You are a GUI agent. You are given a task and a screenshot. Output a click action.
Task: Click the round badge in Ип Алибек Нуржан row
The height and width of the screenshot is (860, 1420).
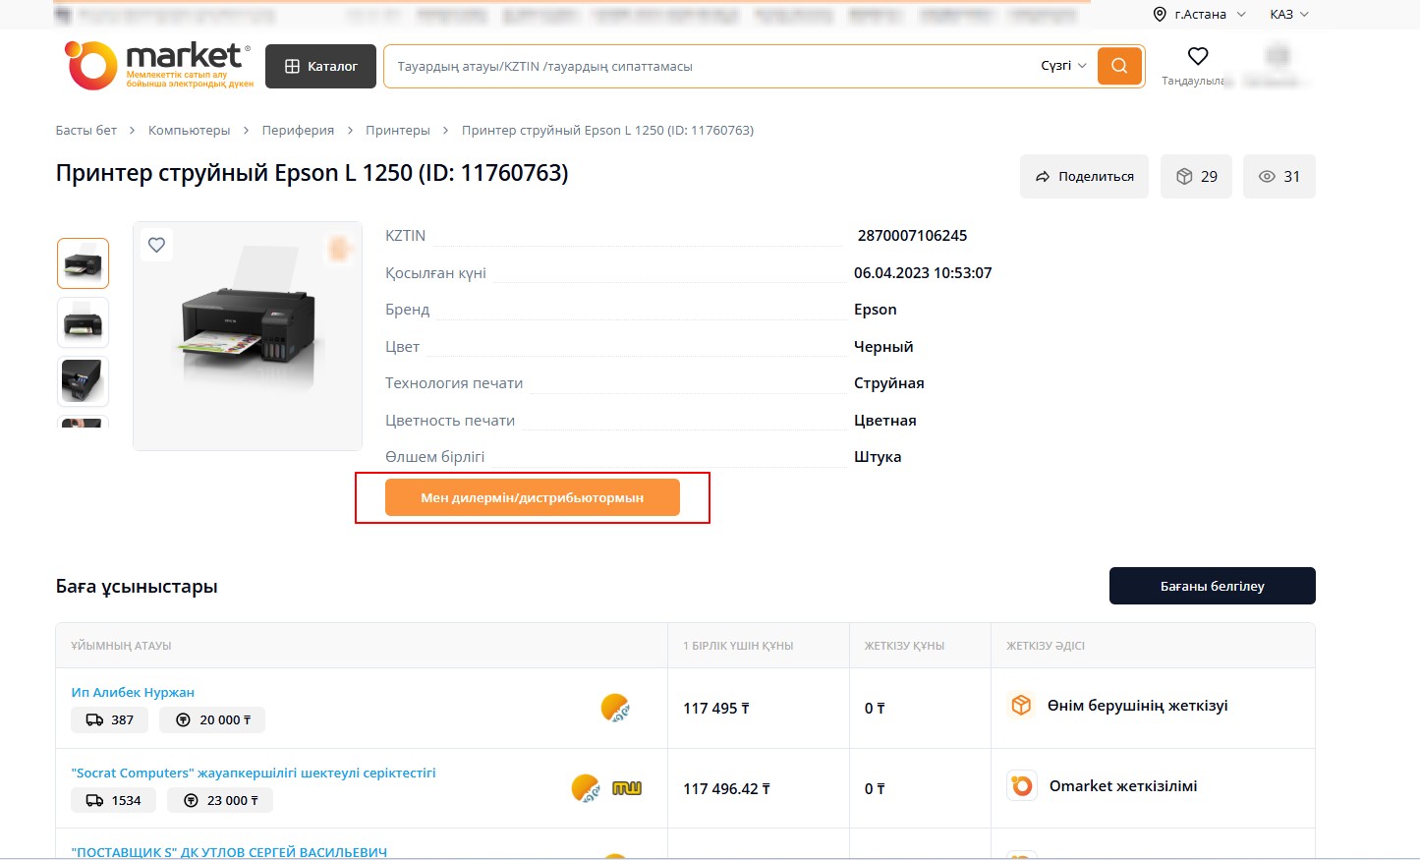click(x=615, y=708)
